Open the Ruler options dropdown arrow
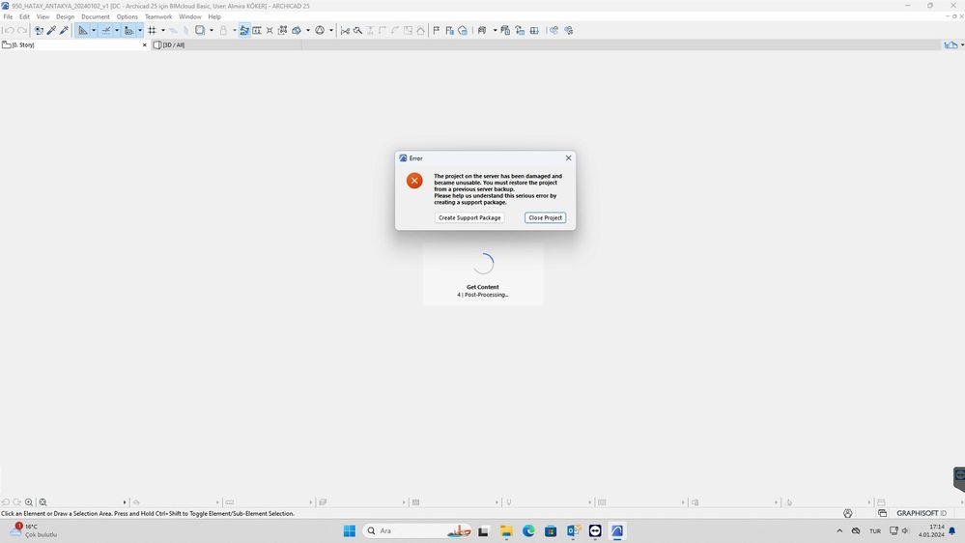This screenshot has height=543, width=965. (140, 30)
